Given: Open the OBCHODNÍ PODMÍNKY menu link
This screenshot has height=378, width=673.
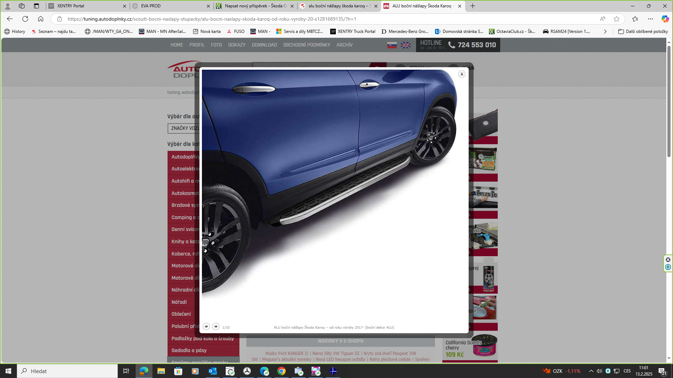Looking at the screenshot, I should (306, 45).
